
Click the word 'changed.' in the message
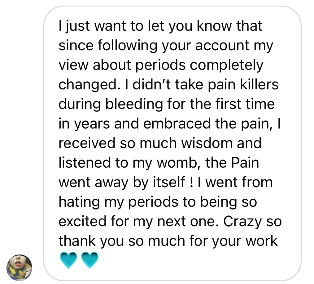(x=88, y=85)
